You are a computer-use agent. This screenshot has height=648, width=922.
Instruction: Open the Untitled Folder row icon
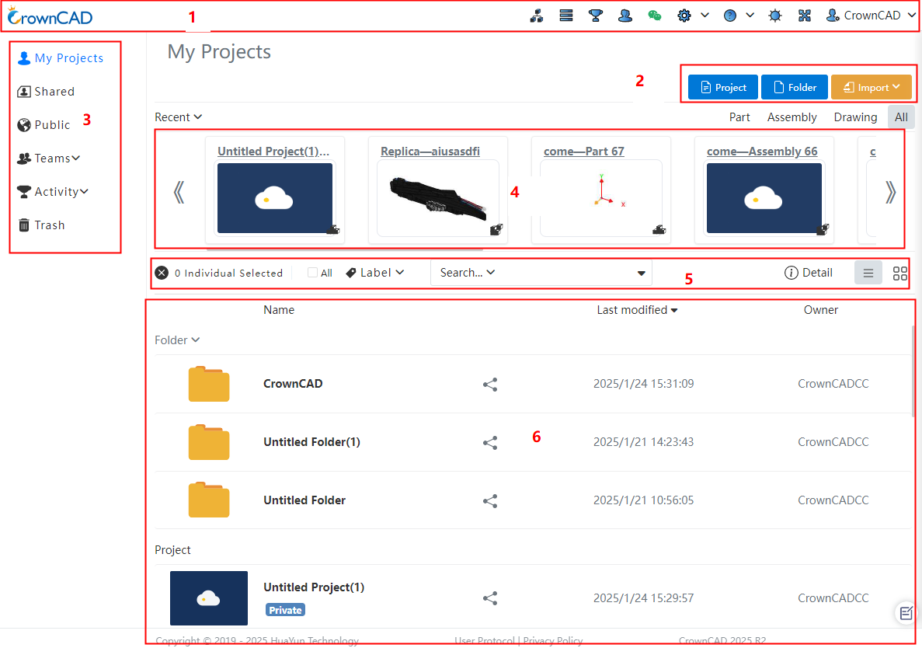tap(209, 500)
